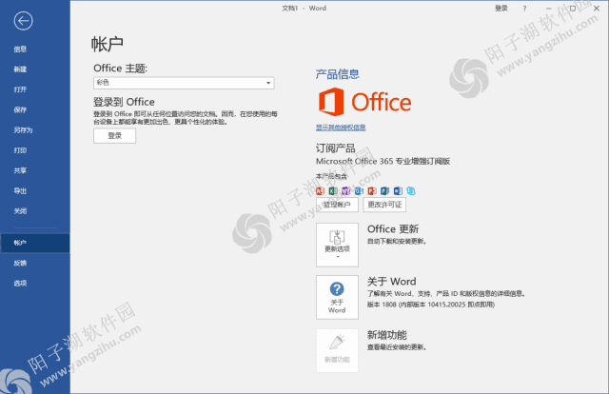Open 导出 in the sidebar
Image resolution: width=609 pixels, height=394 pixels.
coord(20,190)
